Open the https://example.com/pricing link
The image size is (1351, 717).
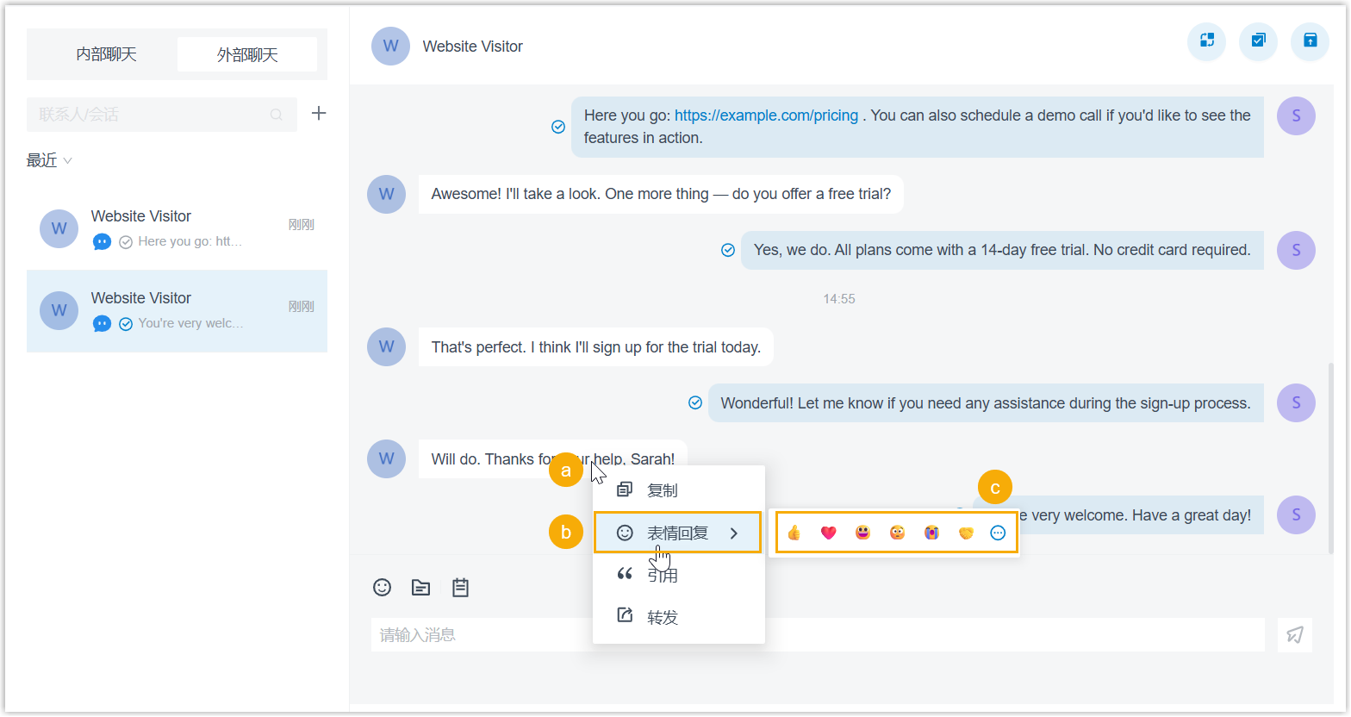[x=766, y=115]
